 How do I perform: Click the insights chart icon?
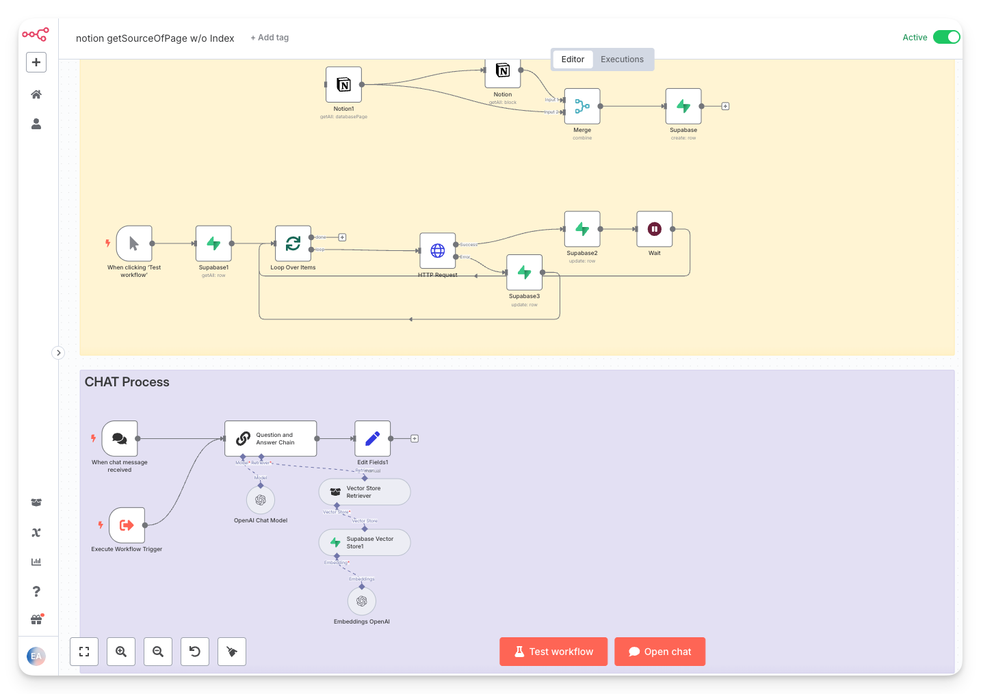coord(36,561)
